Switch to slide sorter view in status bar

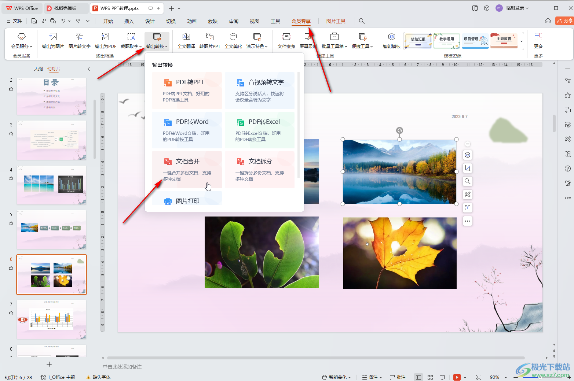click(x=430, y=377)
